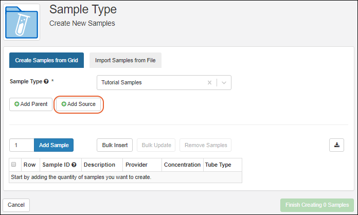Click Finish Creating 0 Samples button

[x=317, y=205]
